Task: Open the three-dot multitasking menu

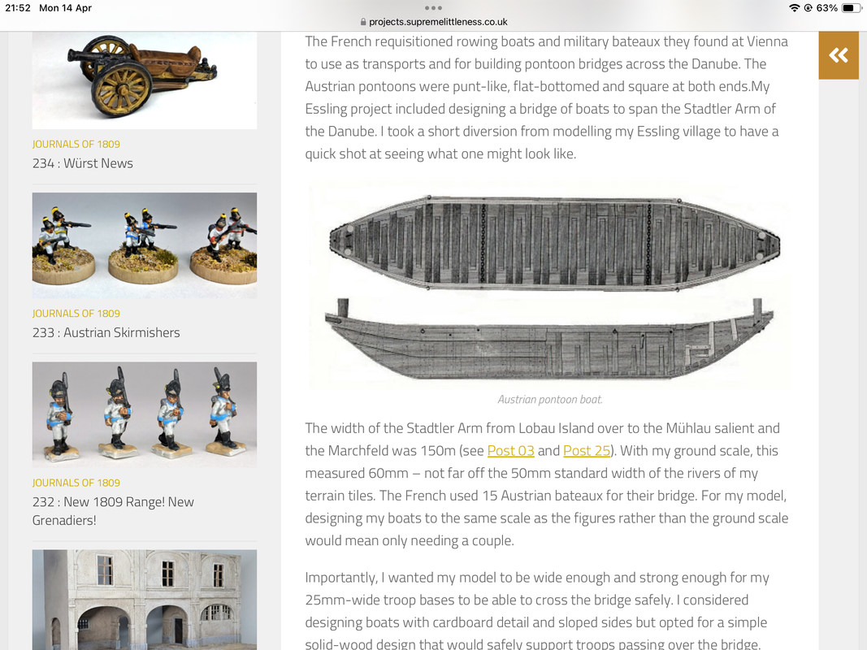Action: pyautogui.click(x=433, y=8)
